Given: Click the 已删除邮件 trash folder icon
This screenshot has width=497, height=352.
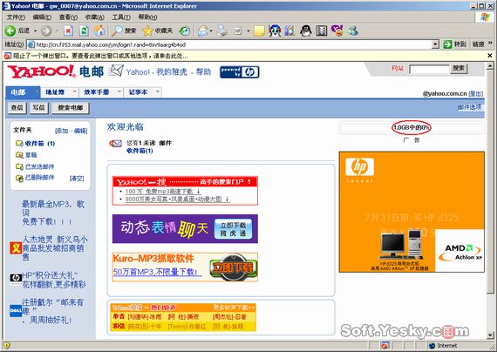Looking at the screenshot, I should (x=19, y=178).
